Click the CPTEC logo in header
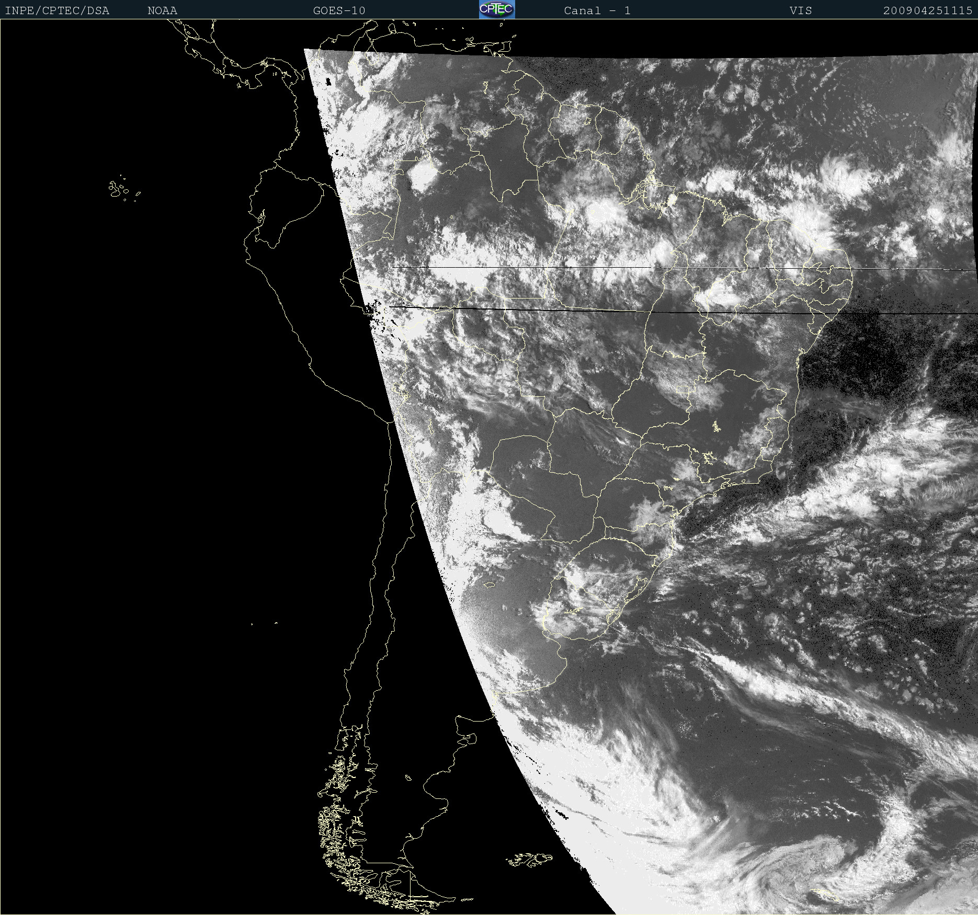The height and width of the screenshot is (915, 978). click(x=497, y=9)
